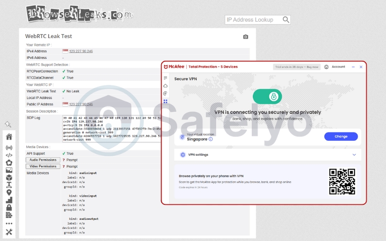Click the 'No Leak' result text
The width and height of the screenshot is (386, 241).
(x=73, y=91)
